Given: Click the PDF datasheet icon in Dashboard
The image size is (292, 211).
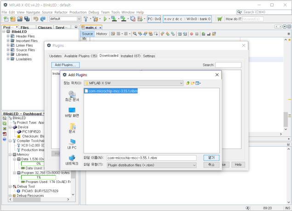Looking at the screenshot, I should 5,134.
